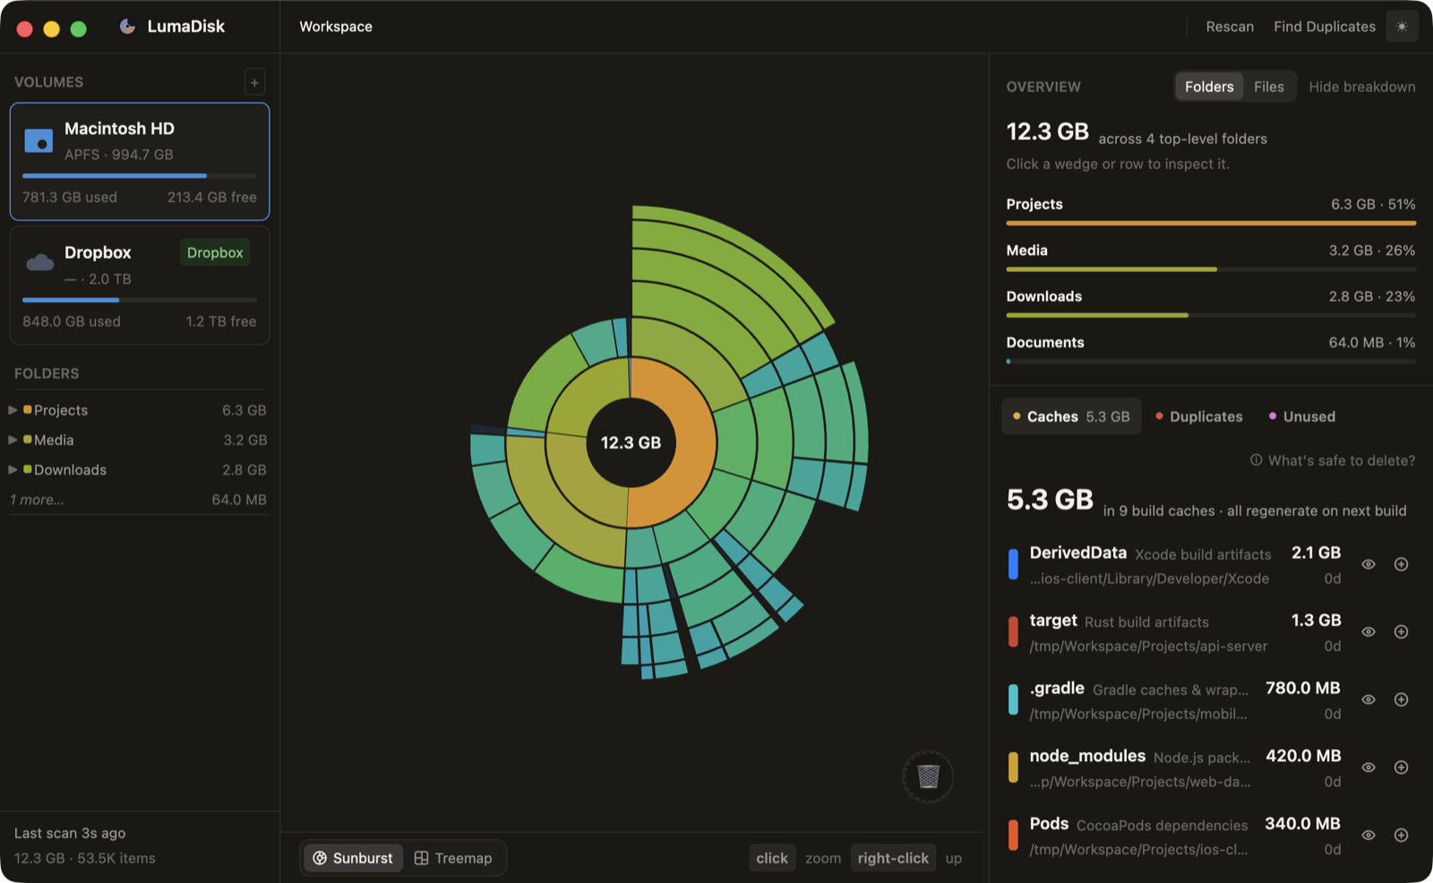The width and height of the screenshot is (1433, 883).
Task: Add Pods cache to deletion queue
Action: [x=1402, y=835]
